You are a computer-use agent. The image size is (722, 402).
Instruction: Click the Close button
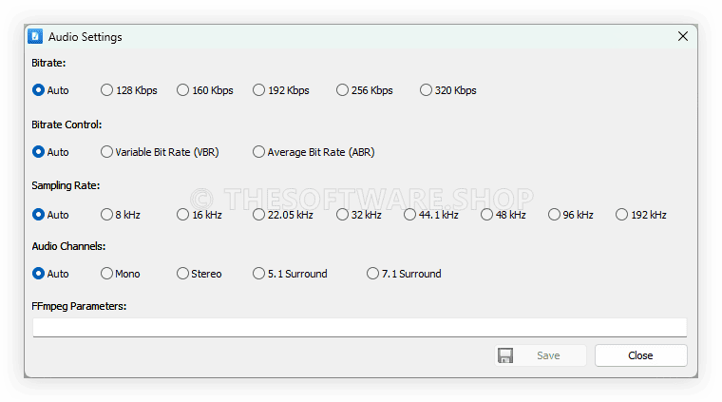[641, 355]
